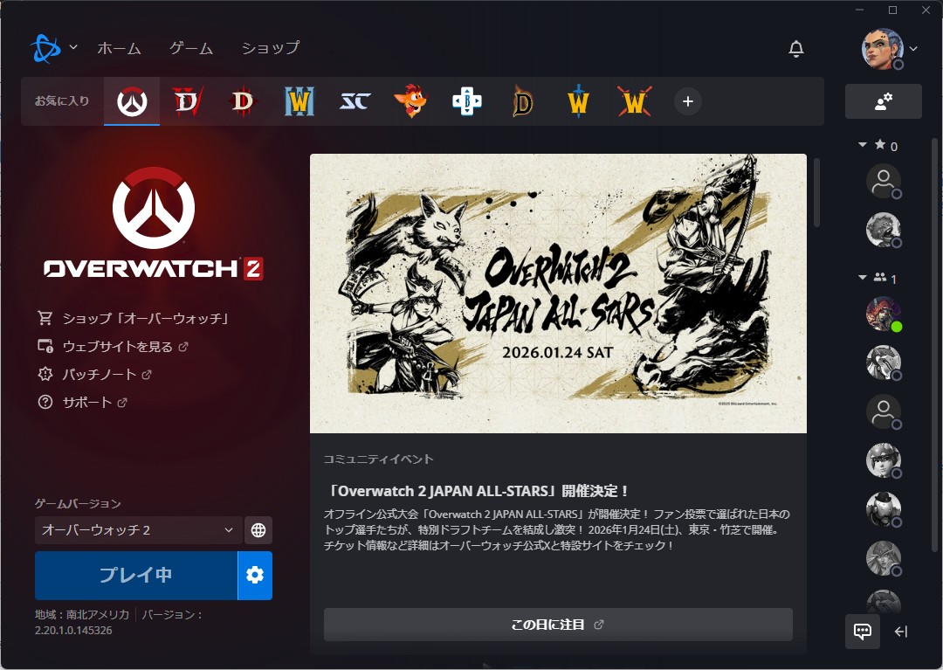Open the パッチノート link
The width and height of the screenshot is (943, 670).
100,375
